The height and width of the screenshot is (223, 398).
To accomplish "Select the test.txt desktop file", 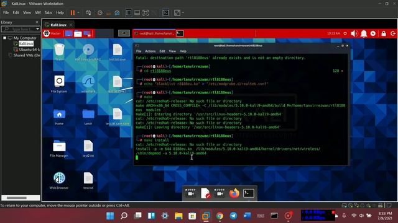I will (x=88, y=181).
